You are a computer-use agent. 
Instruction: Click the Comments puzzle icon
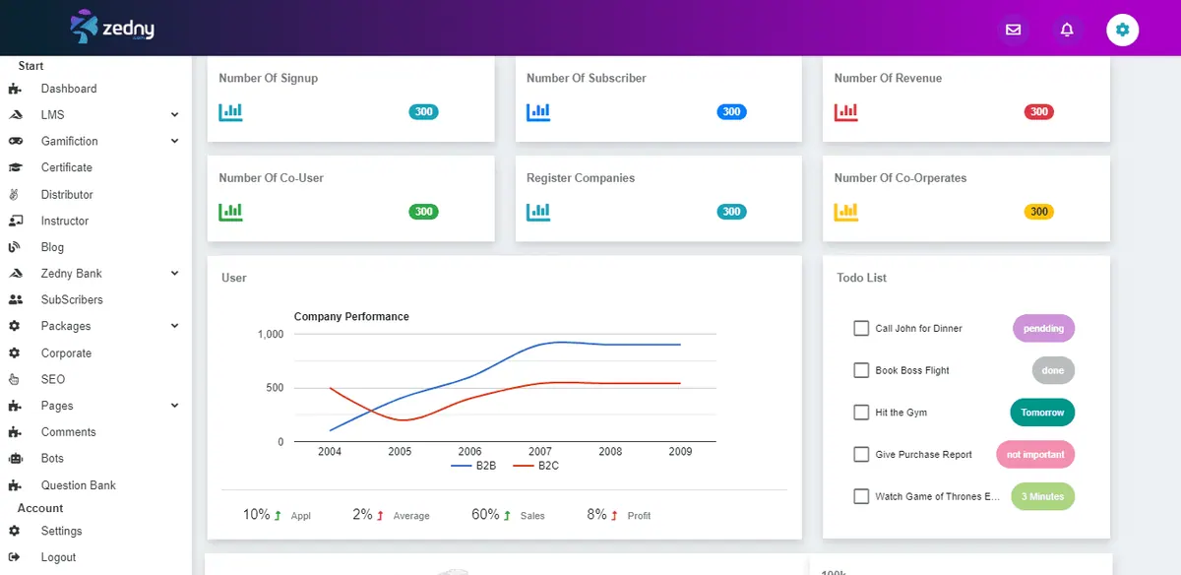tap(15, 432)
